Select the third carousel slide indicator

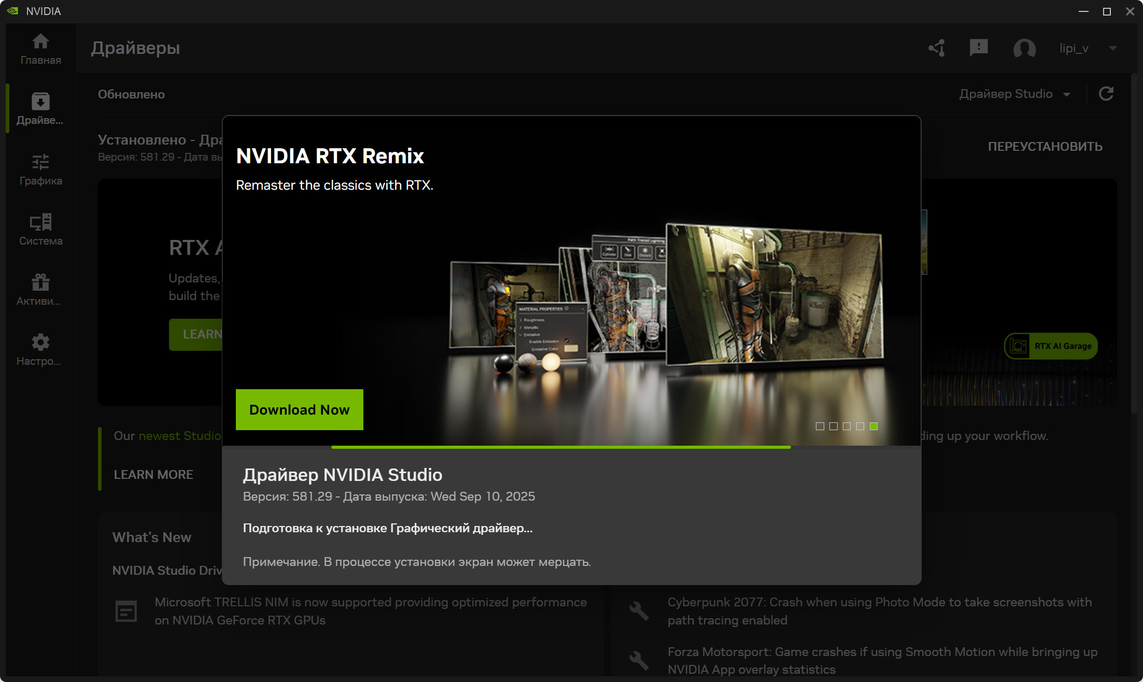coord(846,426)
